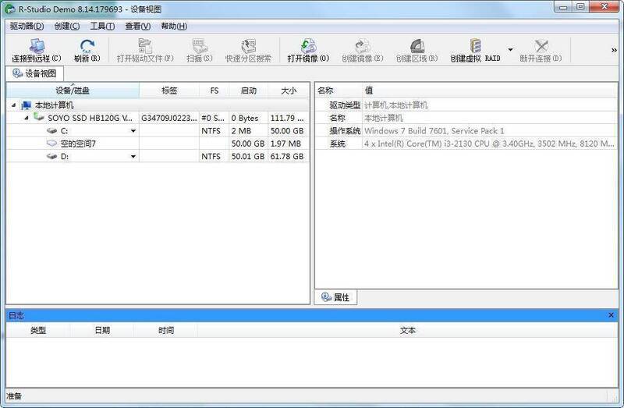Image resolution: width=624 pixels, height=408 pixels.
Task: Open the dropdown arrow on D: row
Action: coord(133,157)
